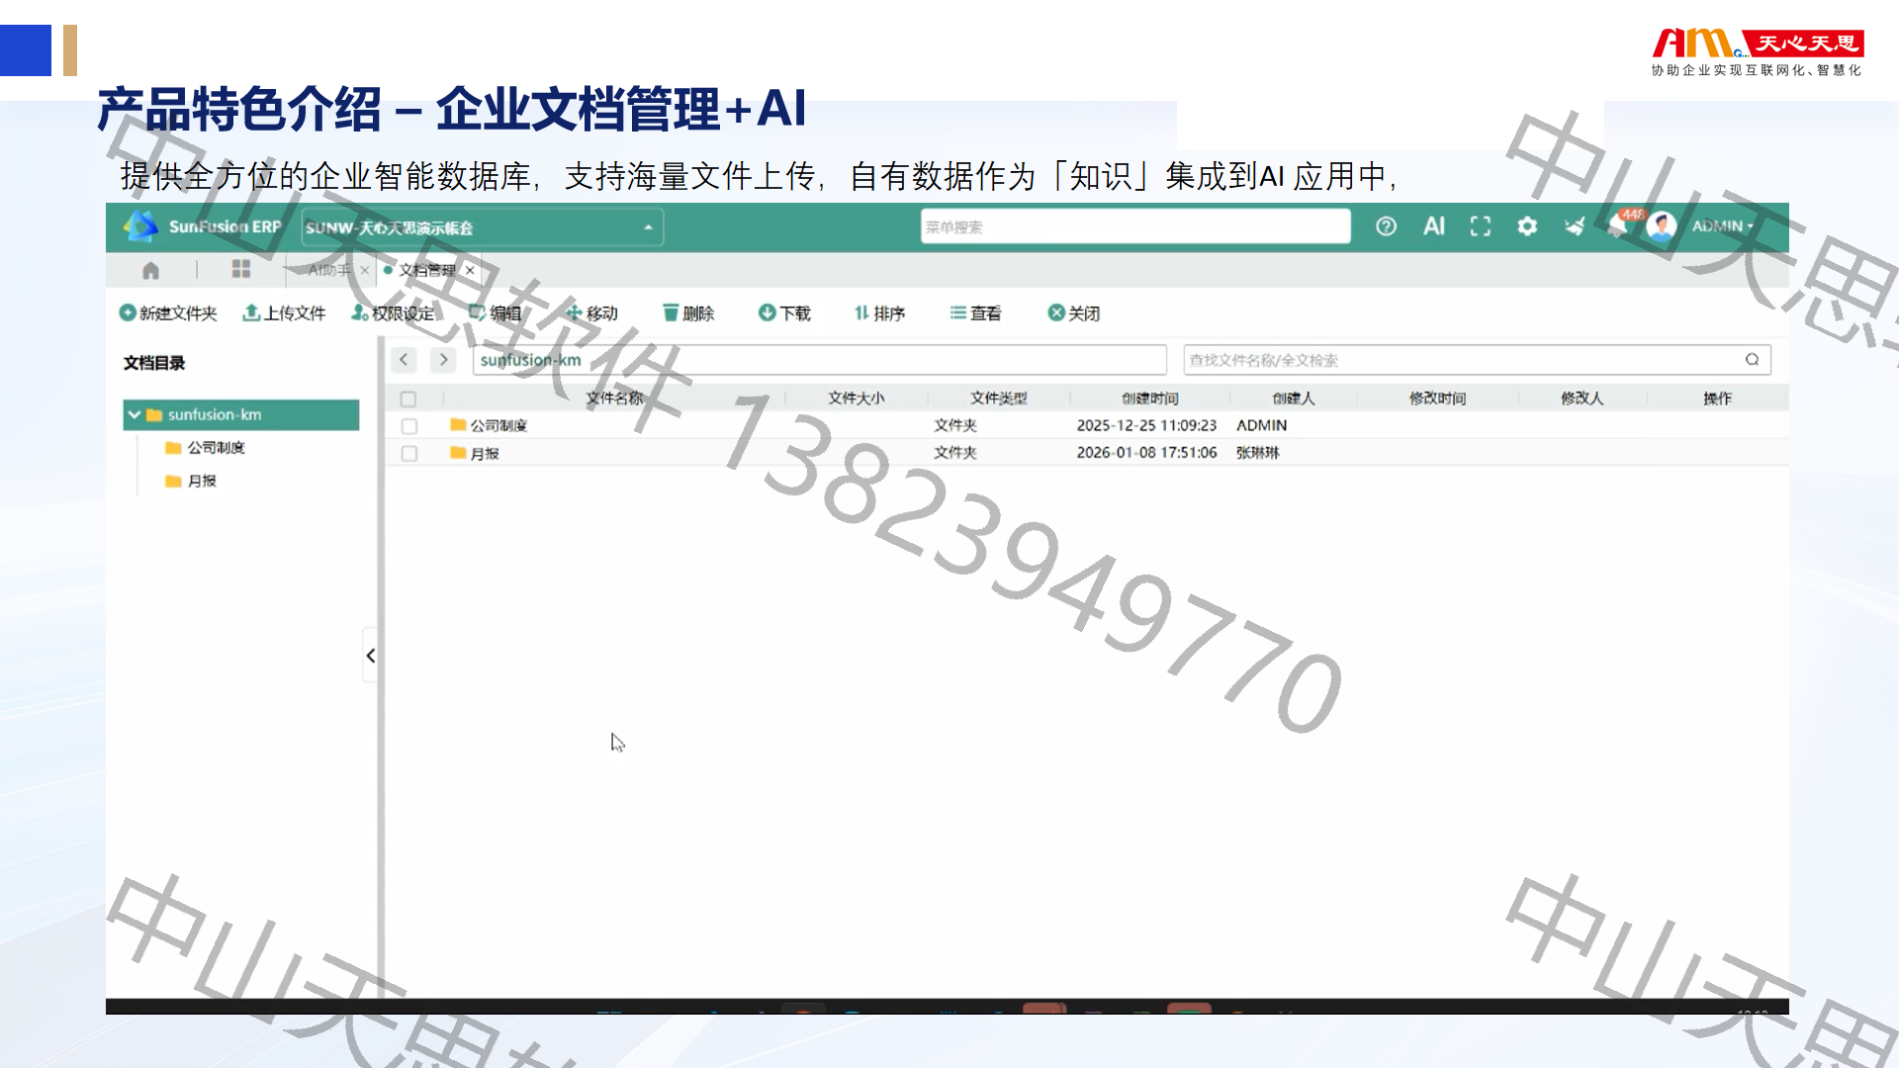Close the 文档管理 tab

point(470,270)
